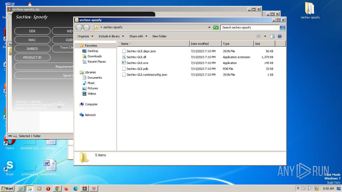Screen dimensions: 342x192
Task: Open the Pictures library
Action: 93,88
